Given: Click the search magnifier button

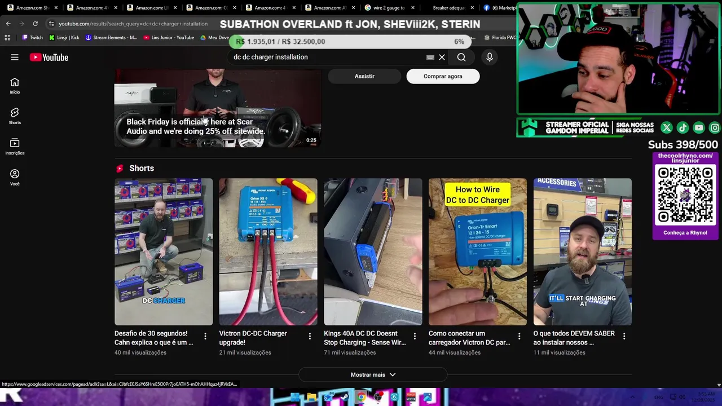Looking at the screenshot, I should point(461,57).
